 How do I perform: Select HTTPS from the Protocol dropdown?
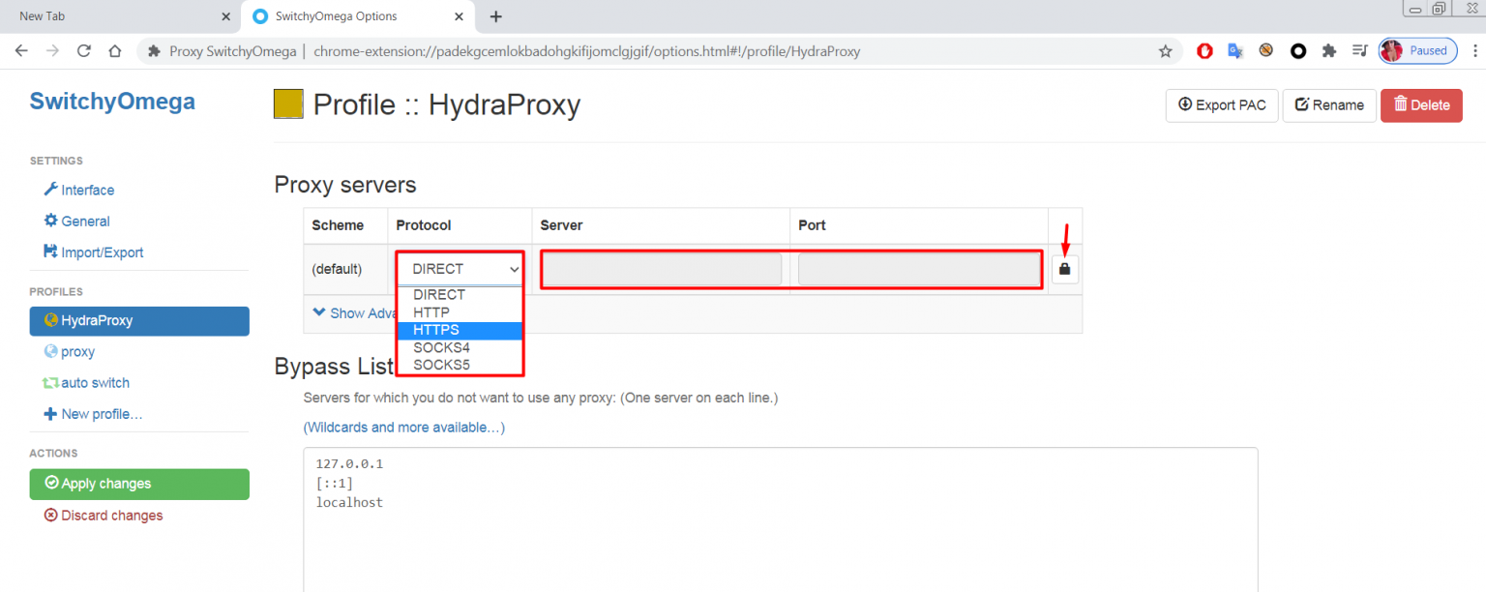435,330
